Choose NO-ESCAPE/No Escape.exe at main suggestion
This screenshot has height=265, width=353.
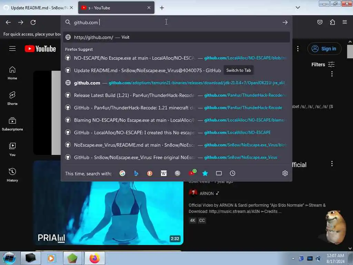pos(176,58)
